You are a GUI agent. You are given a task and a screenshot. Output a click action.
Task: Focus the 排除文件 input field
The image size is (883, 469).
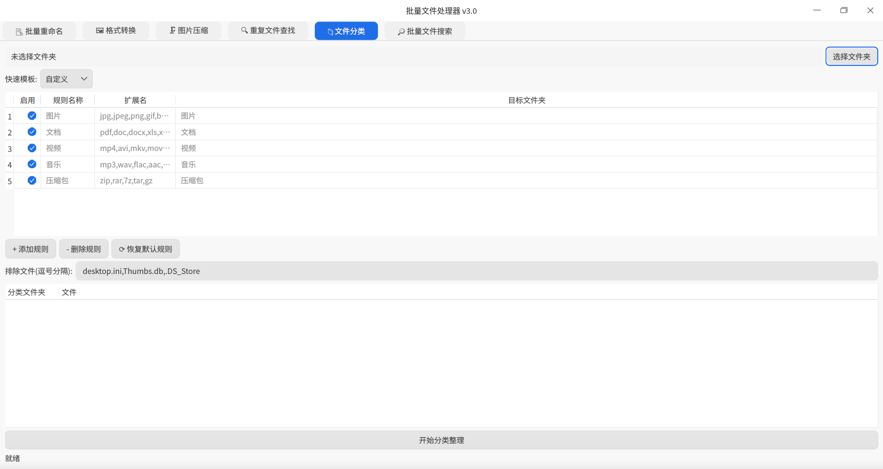point(477,271)
